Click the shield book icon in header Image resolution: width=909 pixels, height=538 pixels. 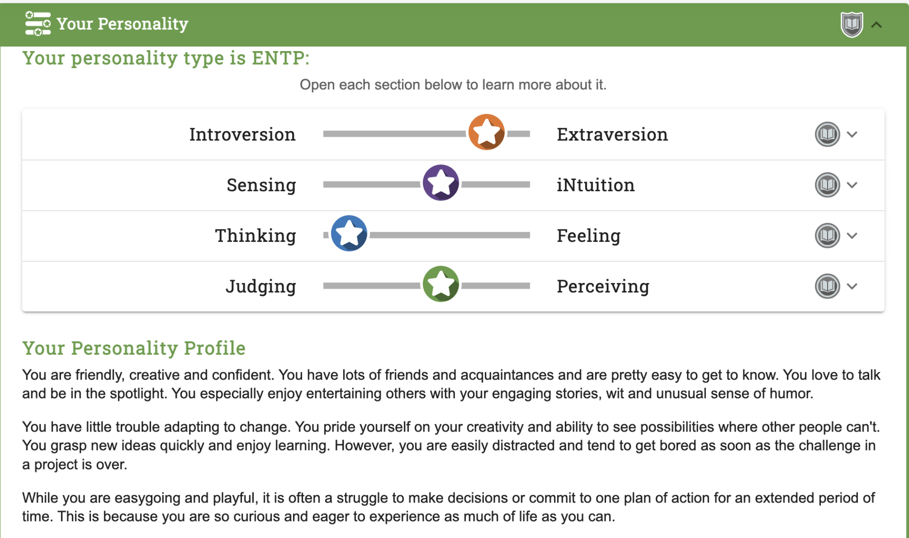coord(851,24)
